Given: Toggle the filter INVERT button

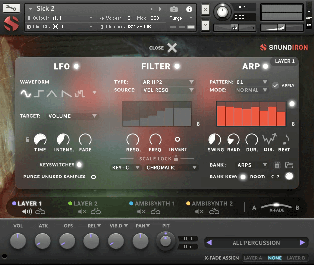Looking at the screenshot, I should [x=177, y=139].
